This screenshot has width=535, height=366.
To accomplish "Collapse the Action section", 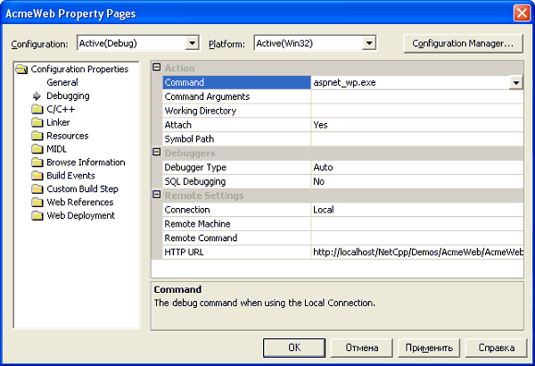I will pyautogui.click(x=157, y=69).
